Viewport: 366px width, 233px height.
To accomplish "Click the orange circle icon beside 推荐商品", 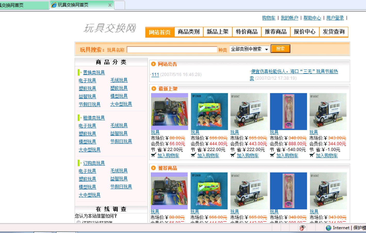I will (x=153, y=168).
